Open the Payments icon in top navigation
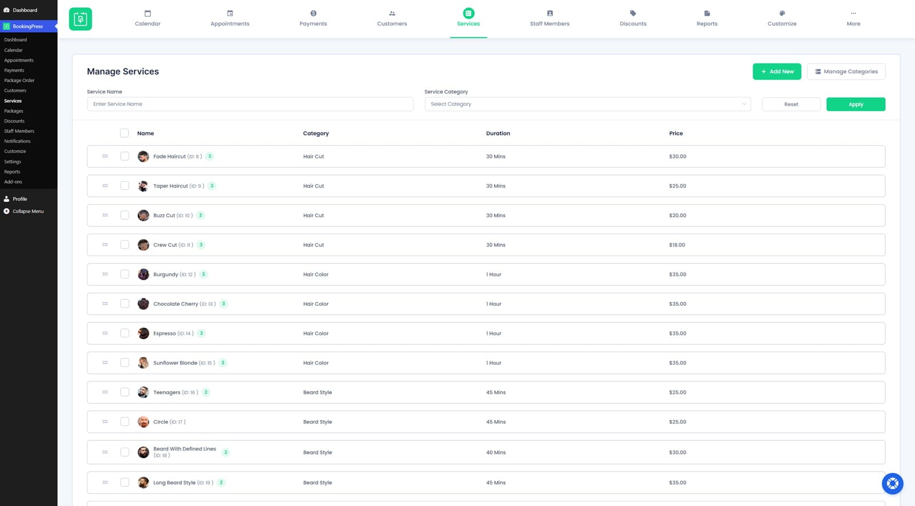 pyautogui.click(x=313, y=13)
